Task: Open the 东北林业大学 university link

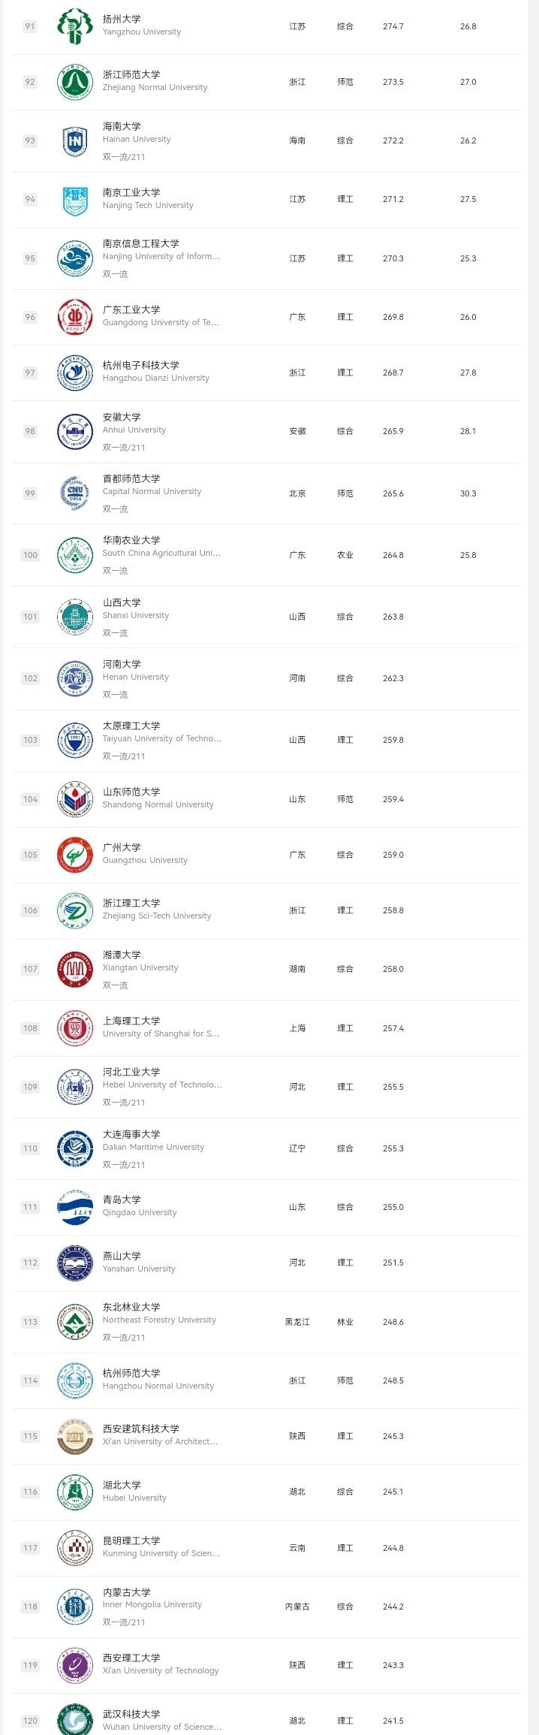Action: pyautogui.click(x=131, y=1307)
